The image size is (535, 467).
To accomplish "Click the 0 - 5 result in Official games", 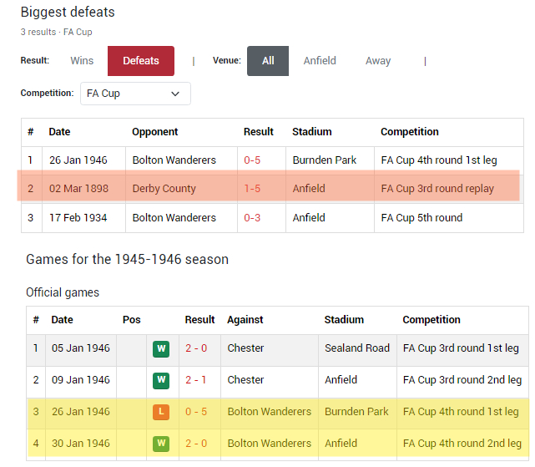I will click(x=196, y=411).
